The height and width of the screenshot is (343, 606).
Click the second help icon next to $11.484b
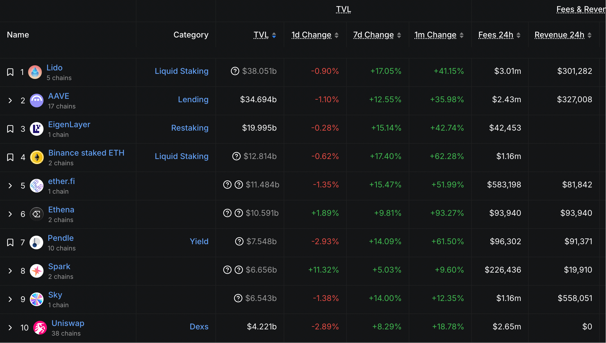[239, 185]
